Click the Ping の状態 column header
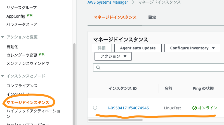The width and height of the screenshot is (224, 125). tap(203, 88)
